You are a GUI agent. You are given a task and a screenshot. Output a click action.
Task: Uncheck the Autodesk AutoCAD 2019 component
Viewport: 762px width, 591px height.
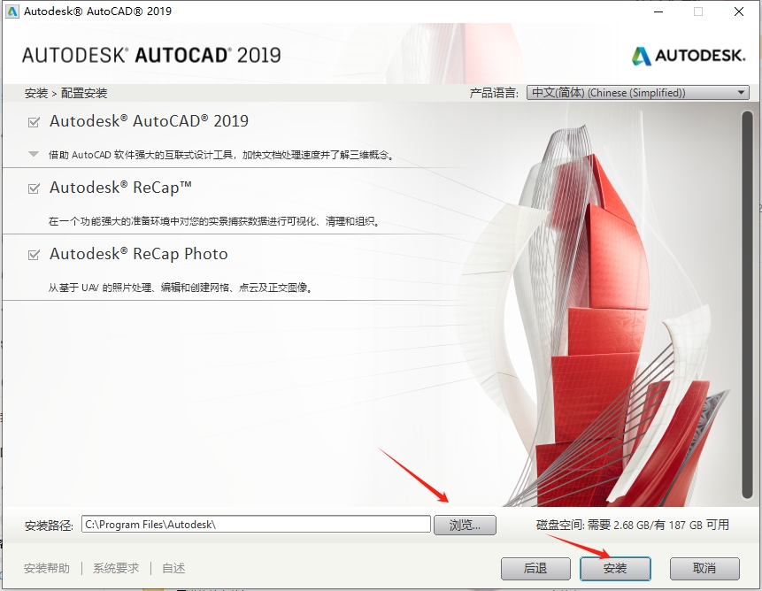pyautogui.click(x=32, y=121)
